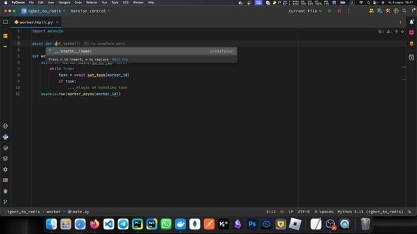Open the Database tool window
The width and height of the screenshot is (417, 234).
411,44
